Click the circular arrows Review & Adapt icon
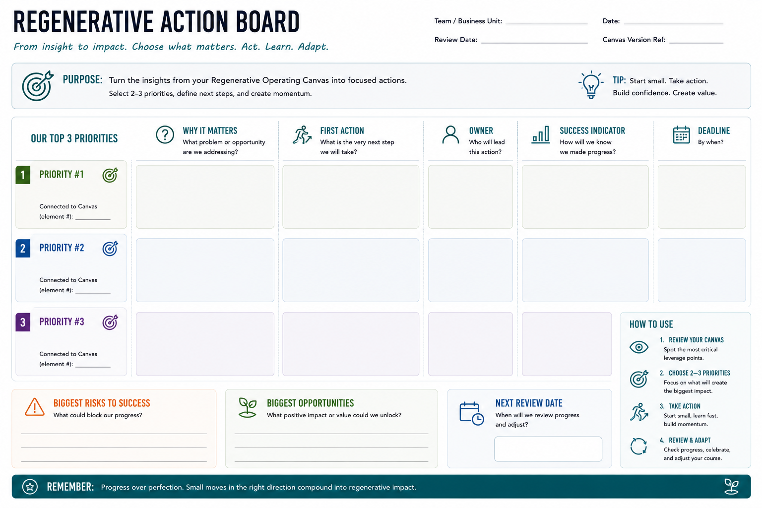 638,446
